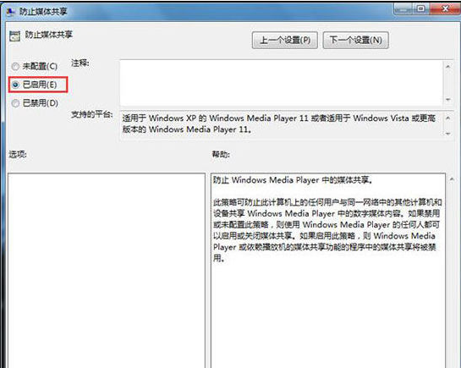The image size is (461, 368).
Task: Click the policy icon beside 防止媒体共享 heading
Action: pos(14,36)
